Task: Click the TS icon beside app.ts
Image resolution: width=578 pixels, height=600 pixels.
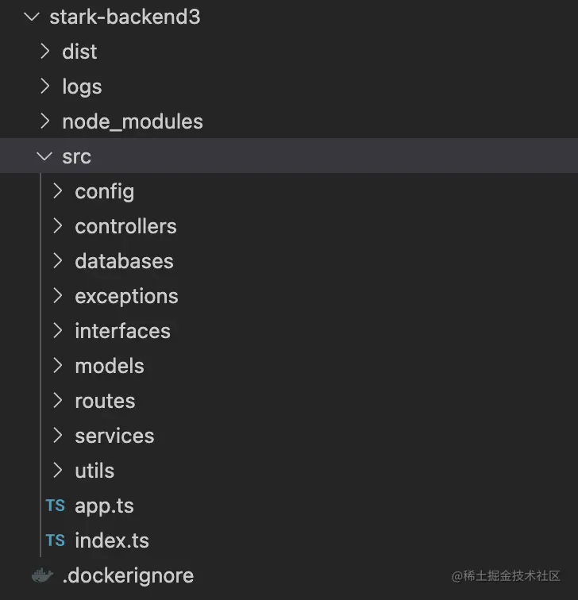Action: [x=55, y=506]
